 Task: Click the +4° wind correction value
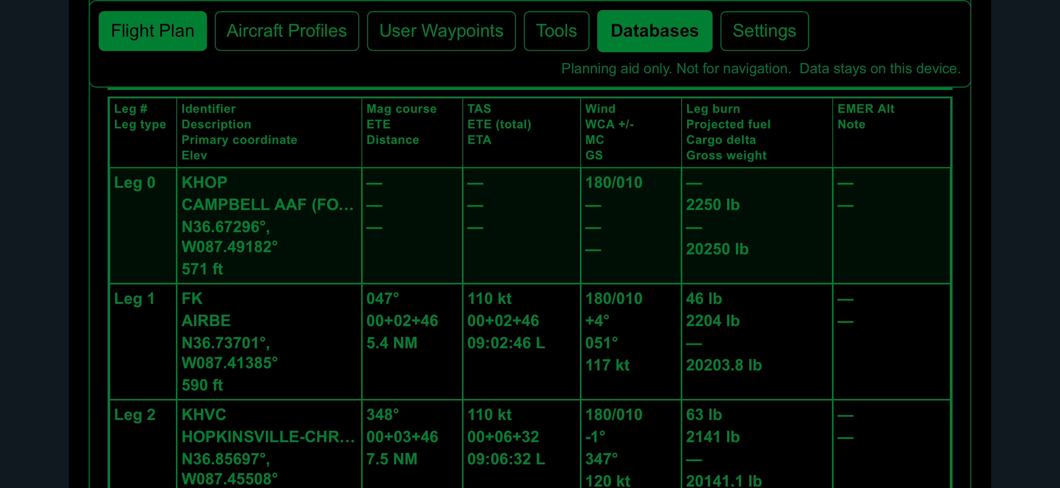tap(597, 321)
